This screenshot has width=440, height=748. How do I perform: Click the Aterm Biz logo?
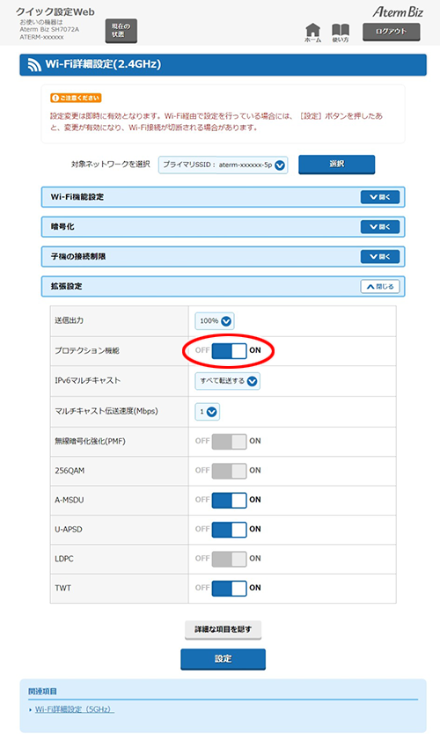(x=398, y=11)
